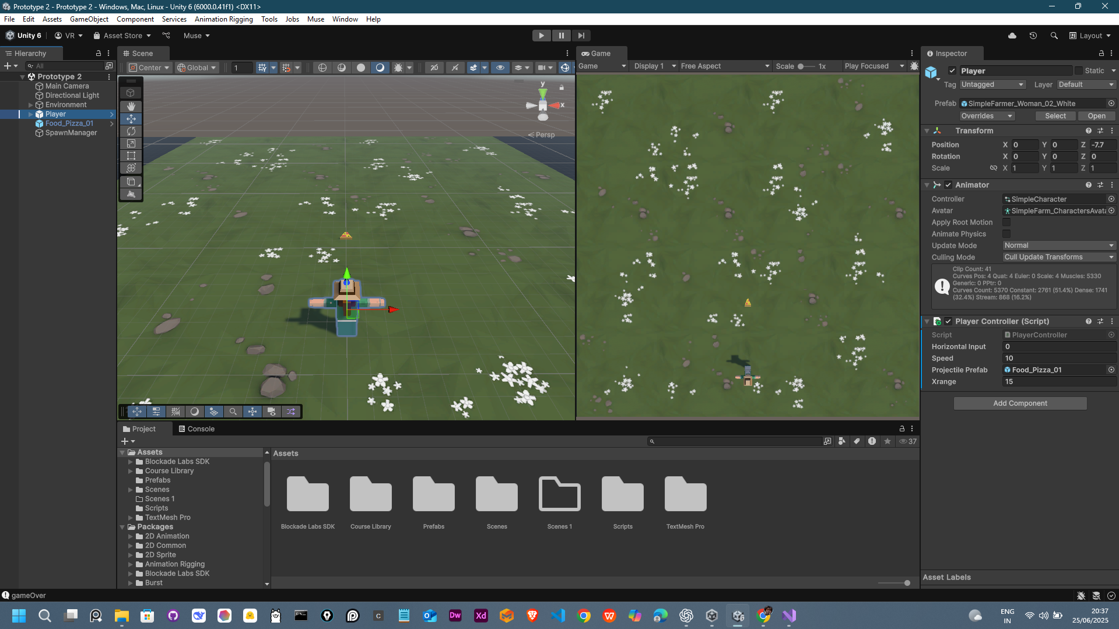The width and height of the screenshot is (1119, 629).
Task: Open the Free Aspect dropdown in Game view
Action: pos(725,66)
